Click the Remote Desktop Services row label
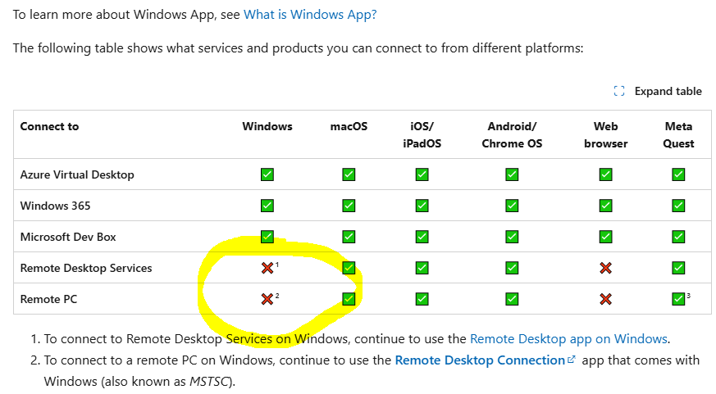This screenshot has height=394, width=716. 86,268
